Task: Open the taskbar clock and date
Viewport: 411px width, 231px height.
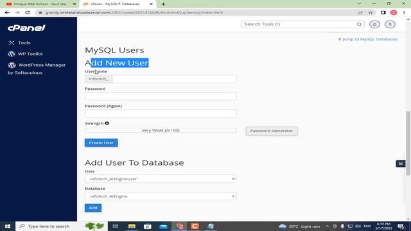Action: pos(383,227)
